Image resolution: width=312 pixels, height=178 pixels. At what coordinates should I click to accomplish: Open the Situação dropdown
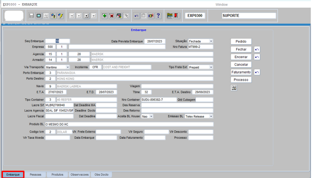tap(211, 41)
